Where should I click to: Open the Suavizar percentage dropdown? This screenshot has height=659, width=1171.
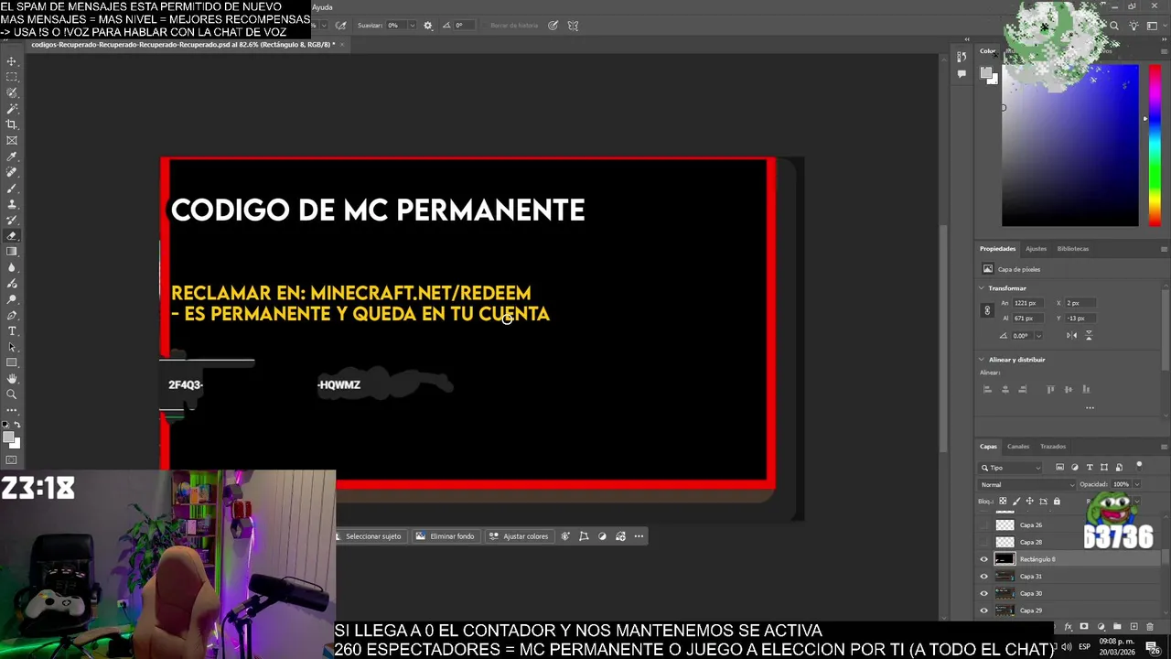coord(412,26)
